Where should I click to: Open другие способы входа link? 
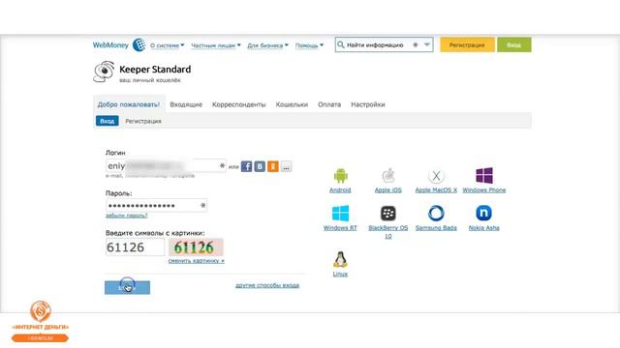pyautogui.click(x=267, y=285)
